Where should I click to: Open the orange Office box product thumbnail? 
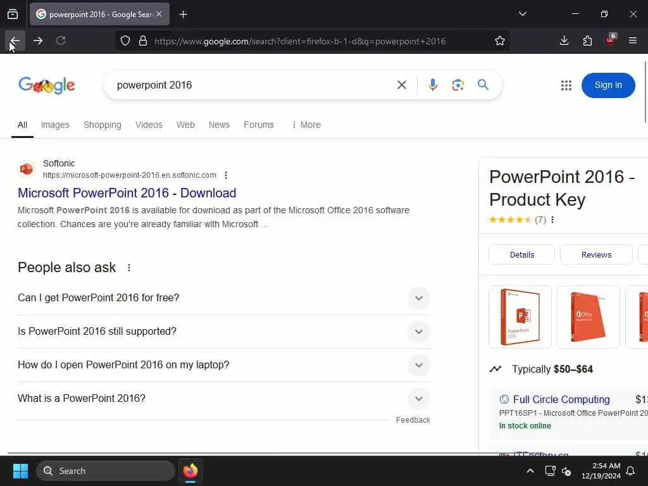(x=588, y=317)
